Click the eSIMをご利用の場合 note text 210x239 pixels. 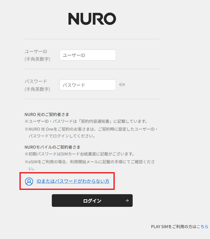click(90, 165)
